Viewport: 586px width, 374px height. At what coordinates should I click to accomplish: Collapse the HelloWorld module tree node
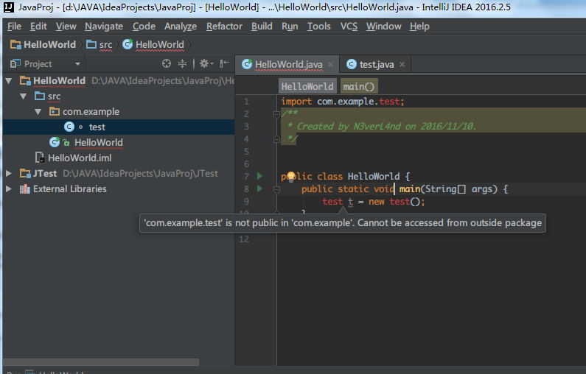9,81
